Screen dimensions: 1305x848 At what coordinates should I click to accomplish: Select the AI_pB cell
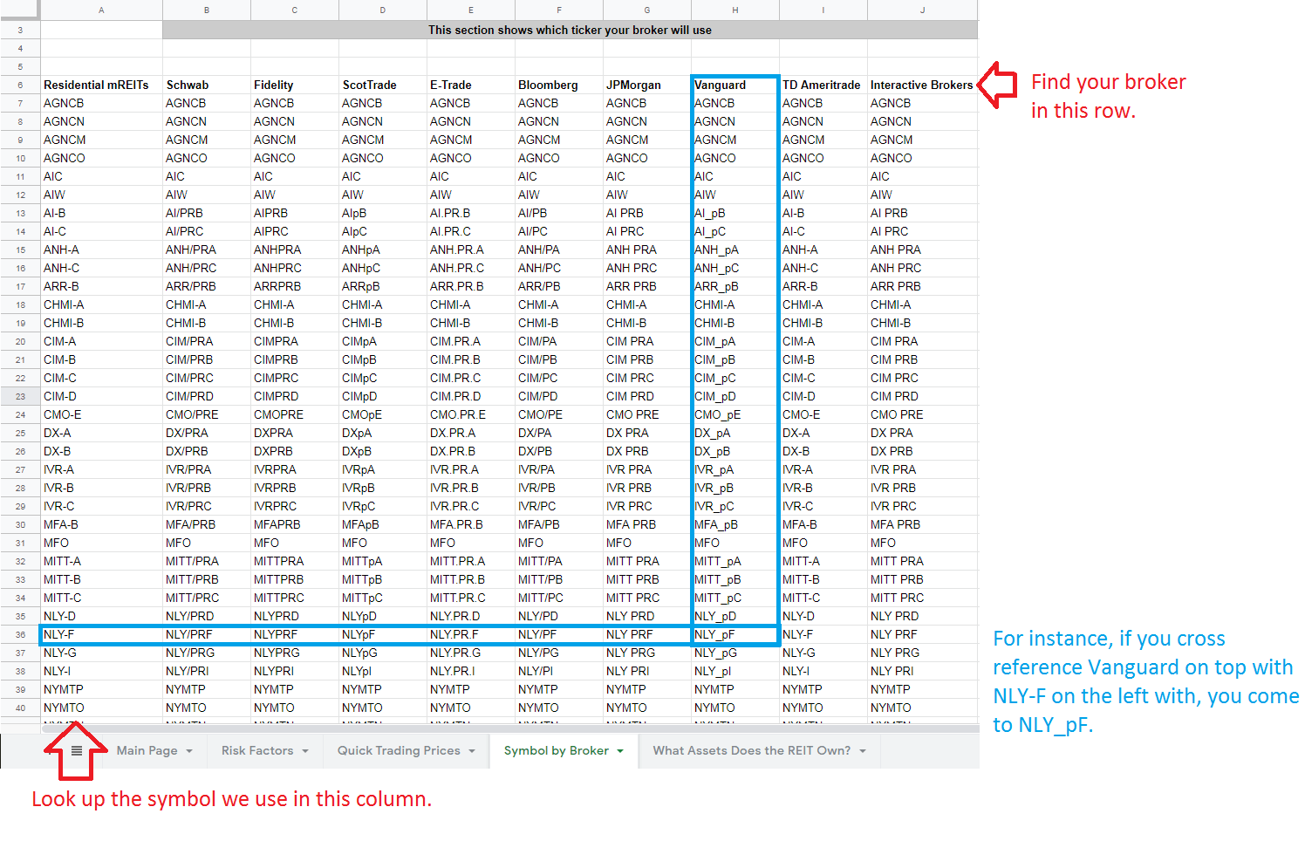pyautogui.click(x=735, y=213)
